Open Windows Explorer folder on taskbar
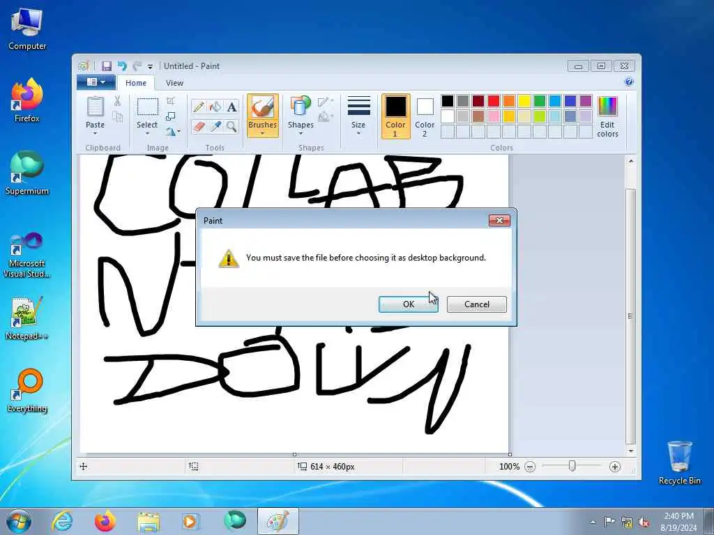 click(149, 521)
